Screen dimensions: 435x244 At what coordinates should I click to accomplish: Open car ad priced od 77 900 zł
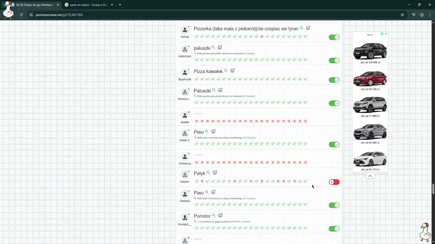click(370, 107)
